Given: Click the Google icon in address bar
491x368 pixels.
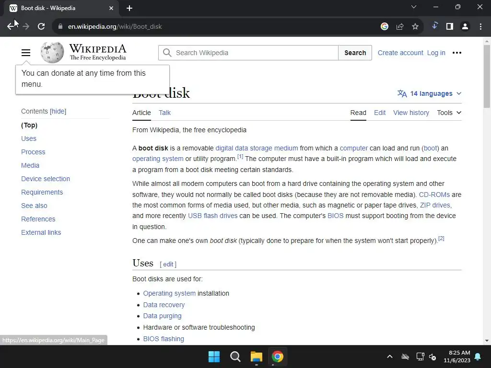Looking at the screenshot, I should [x=385, y=27].
